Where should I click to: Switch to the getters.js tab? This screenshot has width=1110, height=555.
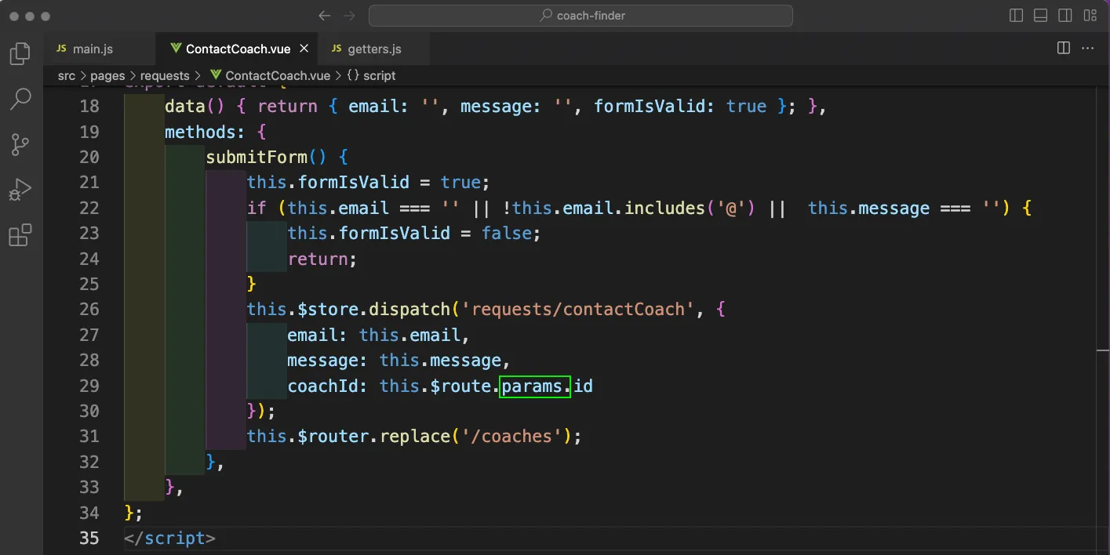[374, 49]
